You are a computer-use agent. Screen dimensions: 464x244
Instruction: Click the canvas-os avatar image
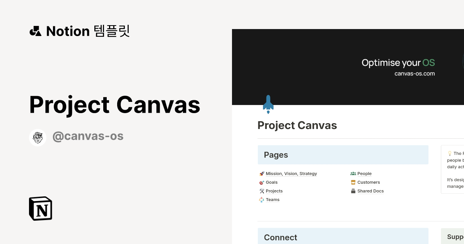38,137
